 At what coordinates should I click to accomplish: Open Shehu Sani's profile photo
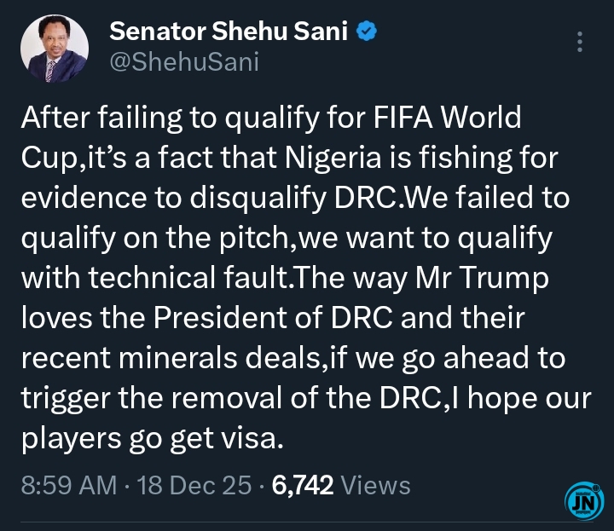pyautogui.click(x=52, y=48)
